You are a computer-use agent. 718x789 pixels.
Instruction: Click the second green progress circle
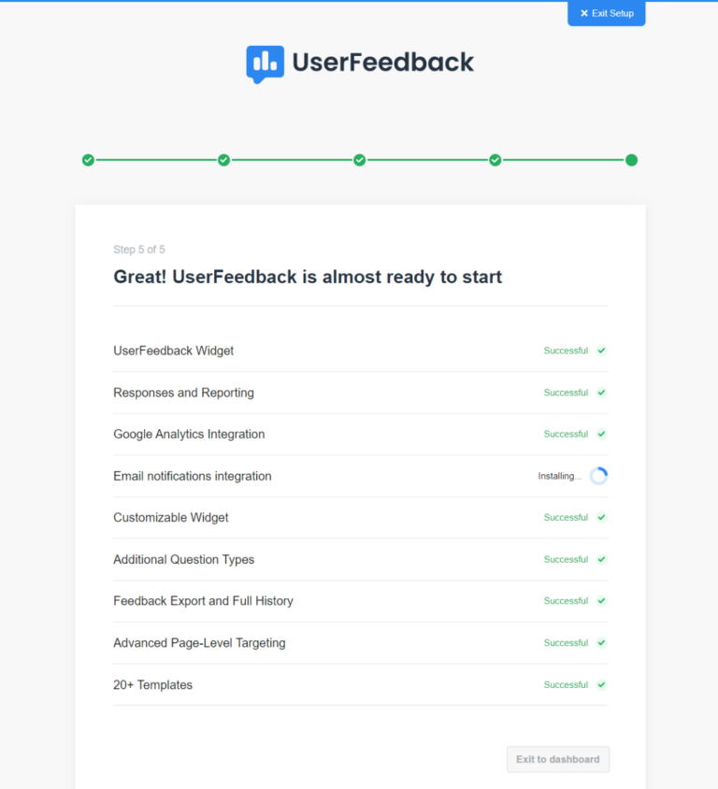pos(223,160)
